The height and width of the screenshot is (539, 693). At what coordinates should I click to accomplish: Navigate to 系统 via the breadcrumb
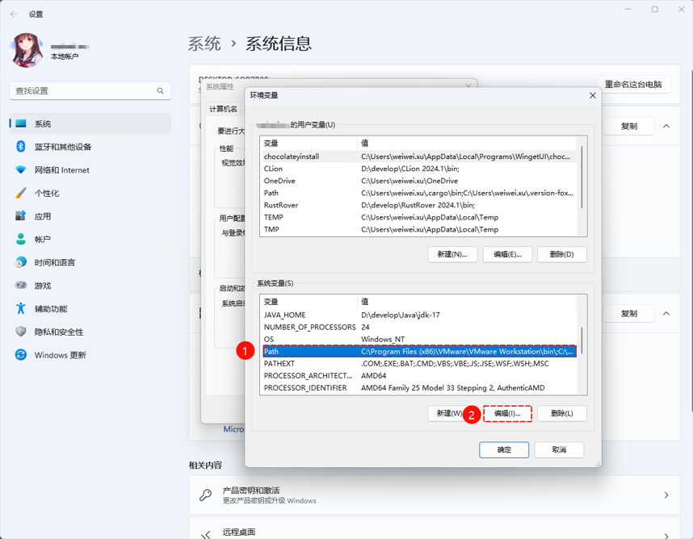[204, 44]
